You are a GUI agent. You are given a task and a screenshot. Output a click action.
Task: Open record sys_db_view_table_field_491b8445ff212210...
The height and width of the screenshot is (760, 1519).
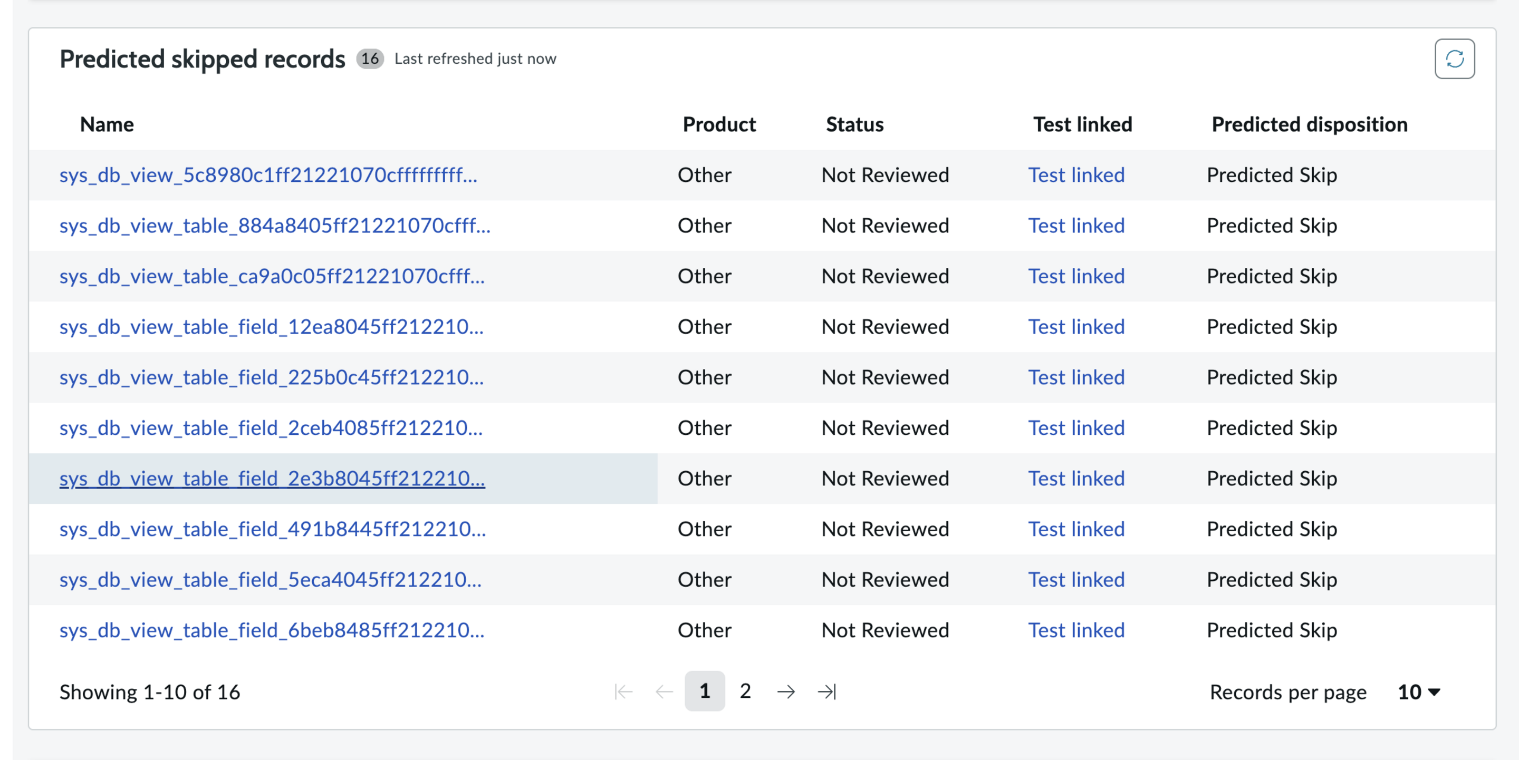[x=273, y=529]
